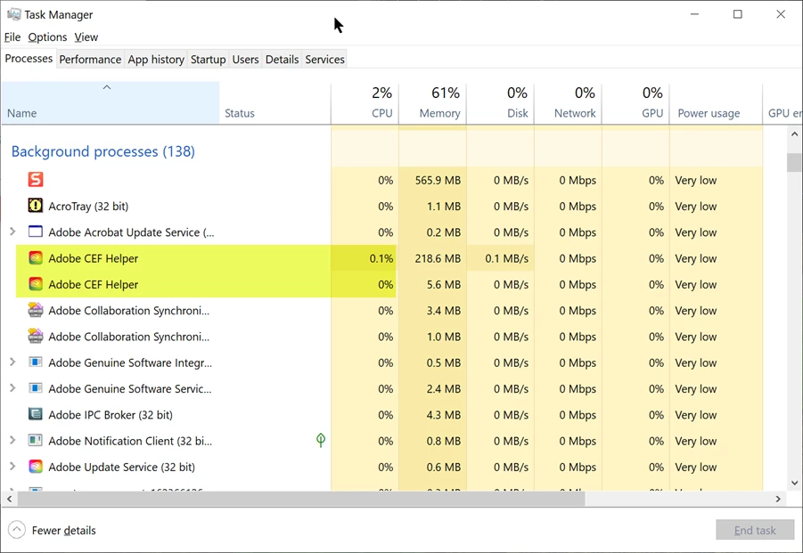Open the File menu
803x553 pixels.
pyautogui.click(x=12, y=37)
